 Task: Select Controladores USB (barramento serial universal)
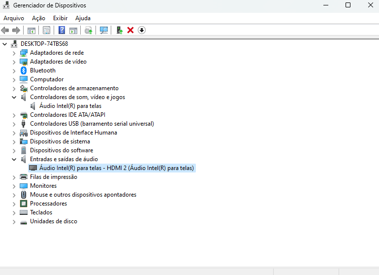92,124
